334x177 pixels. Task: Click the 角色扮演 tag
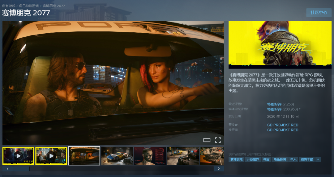(x=280, y=159)
